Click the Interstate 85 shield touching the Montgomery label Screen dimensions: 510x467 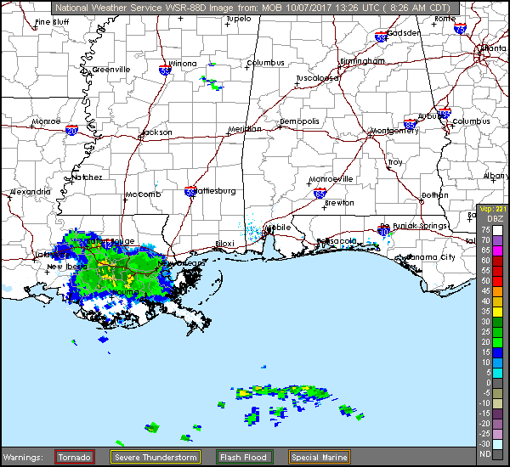pyautogui.click(x=410, y=125)
